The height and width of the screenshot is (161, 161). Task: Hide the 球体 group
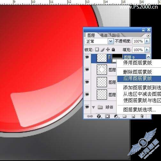[x=87, y=107]
